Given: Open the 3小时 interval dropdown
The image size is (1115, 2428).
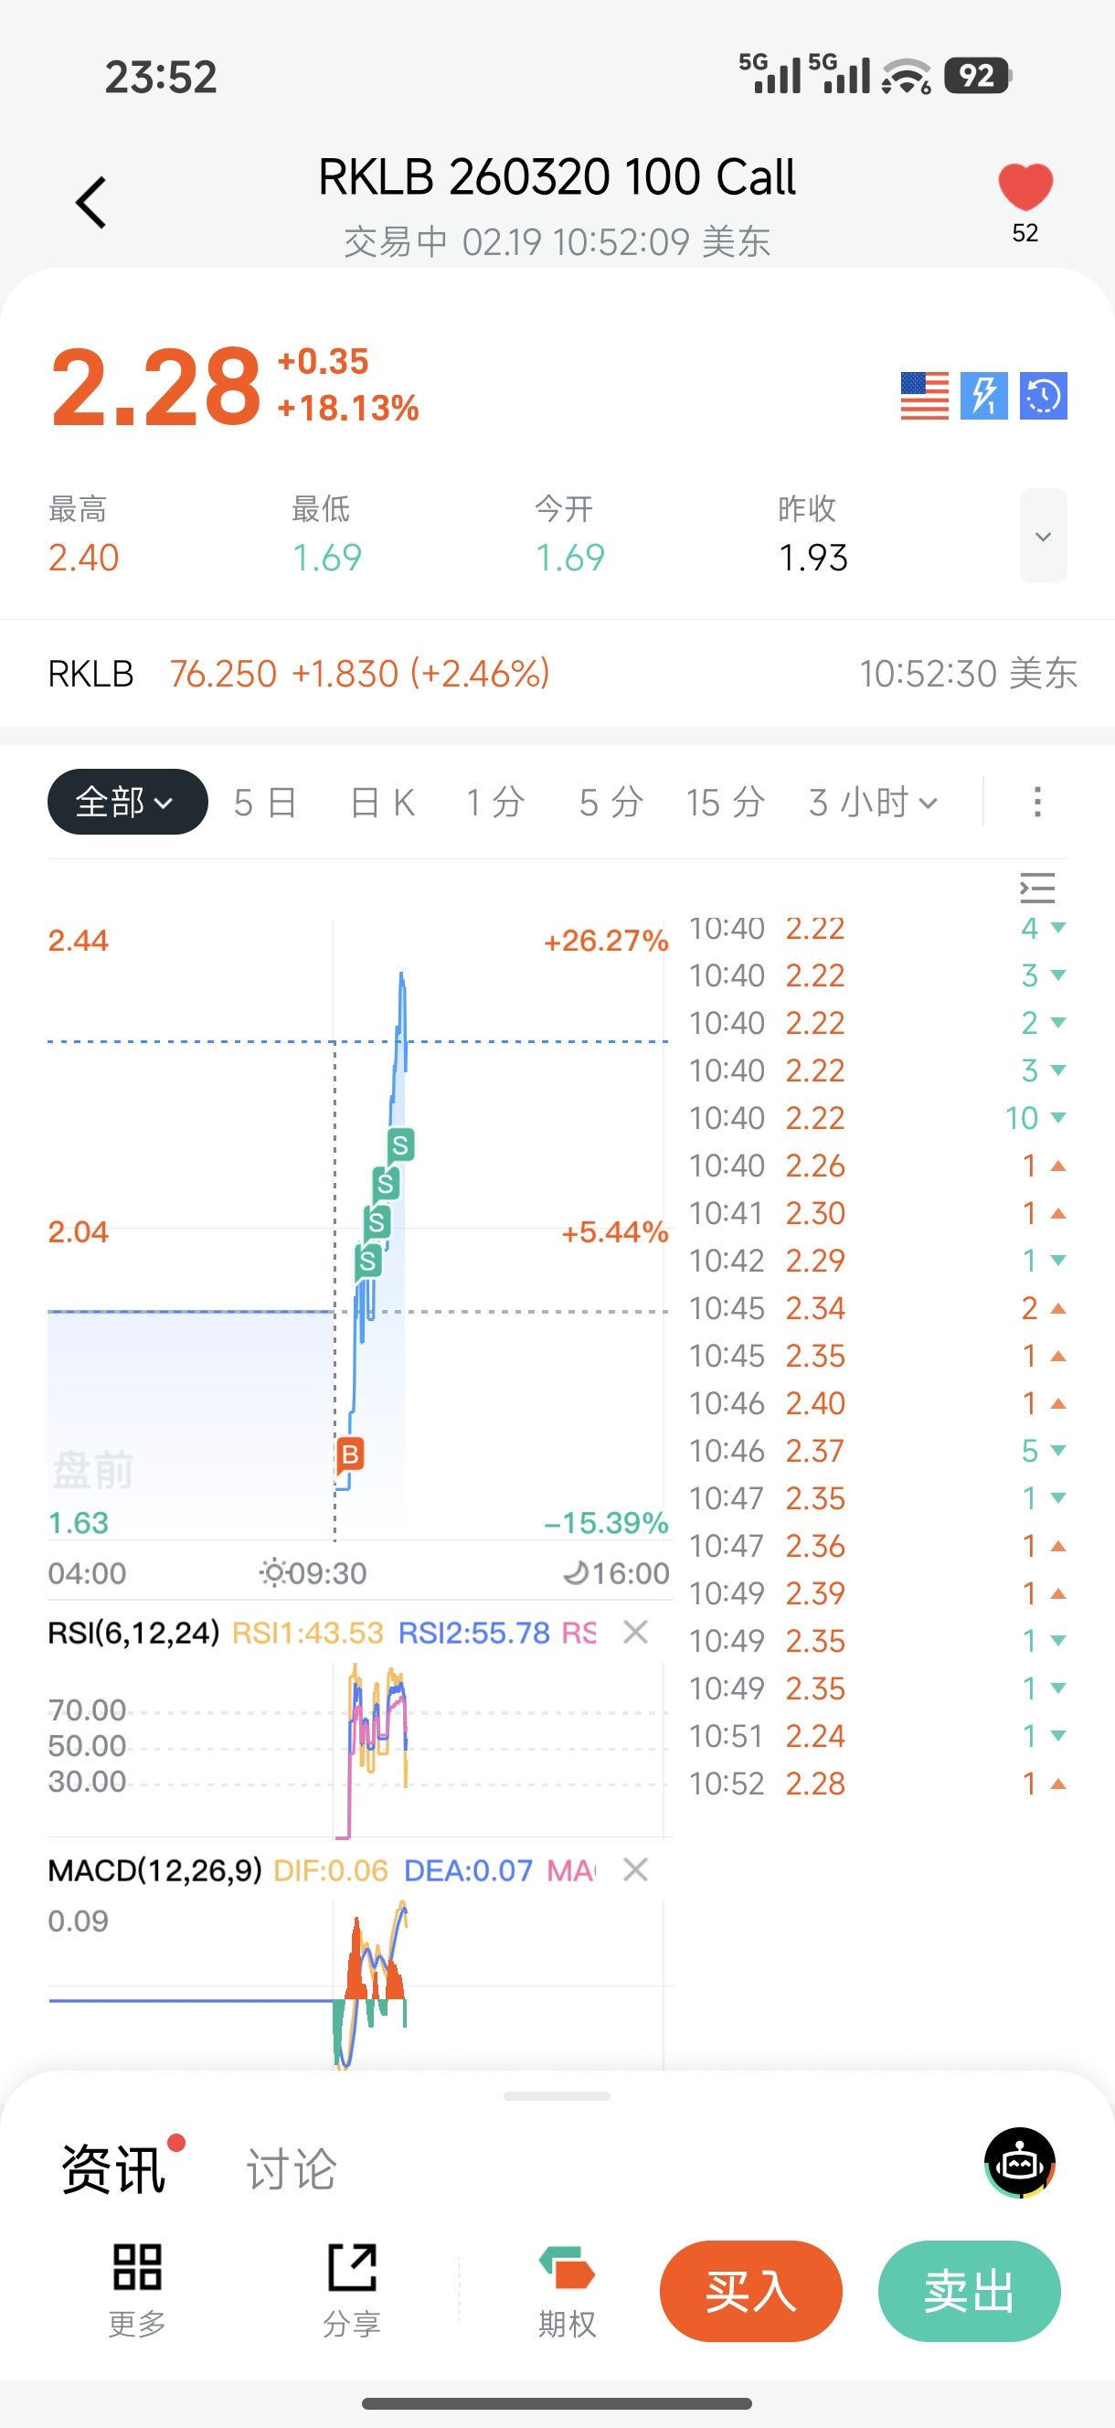Looking at the screenshot, I should pos(873,802).
